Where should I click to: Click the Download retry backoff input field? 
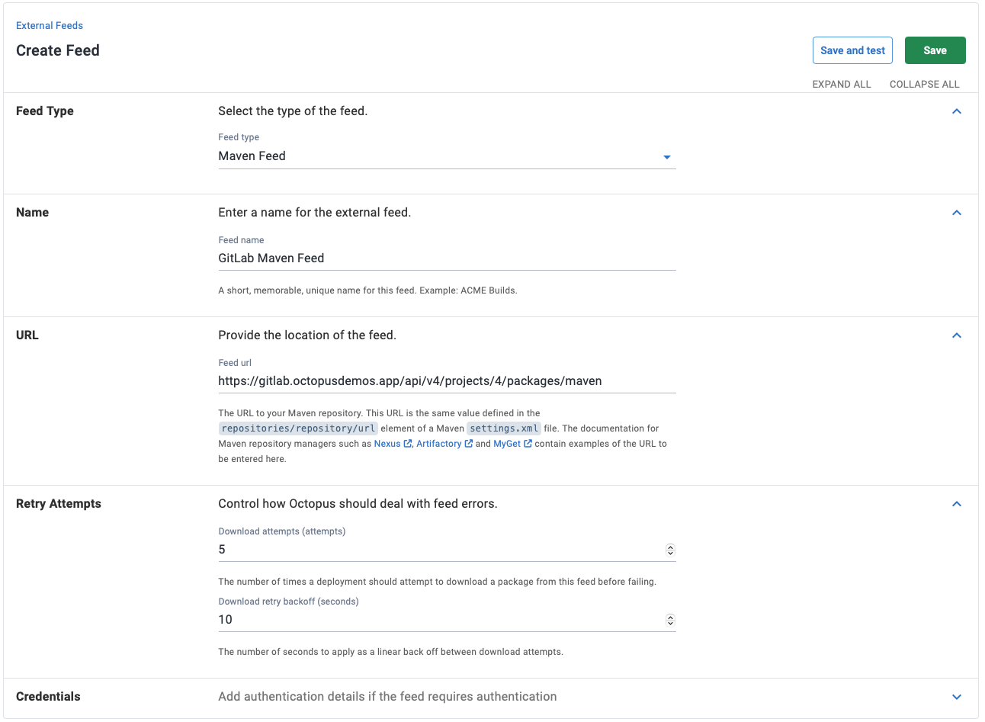(x=447, y=620)
